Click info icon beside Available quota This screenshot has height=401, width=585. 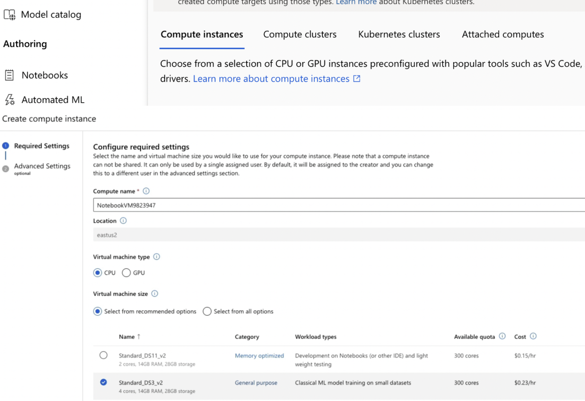tap(502, 336)
